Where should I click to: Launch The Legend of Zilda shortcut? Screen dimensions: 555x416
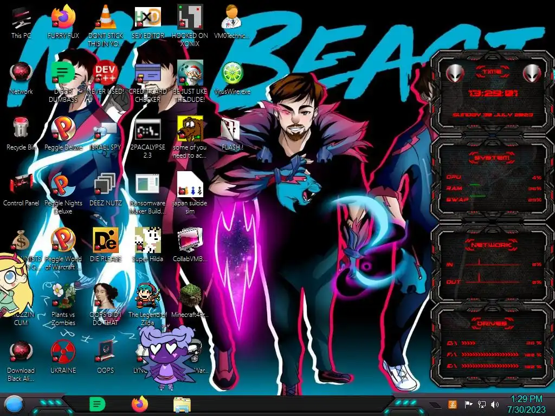(x=147, y=304)
